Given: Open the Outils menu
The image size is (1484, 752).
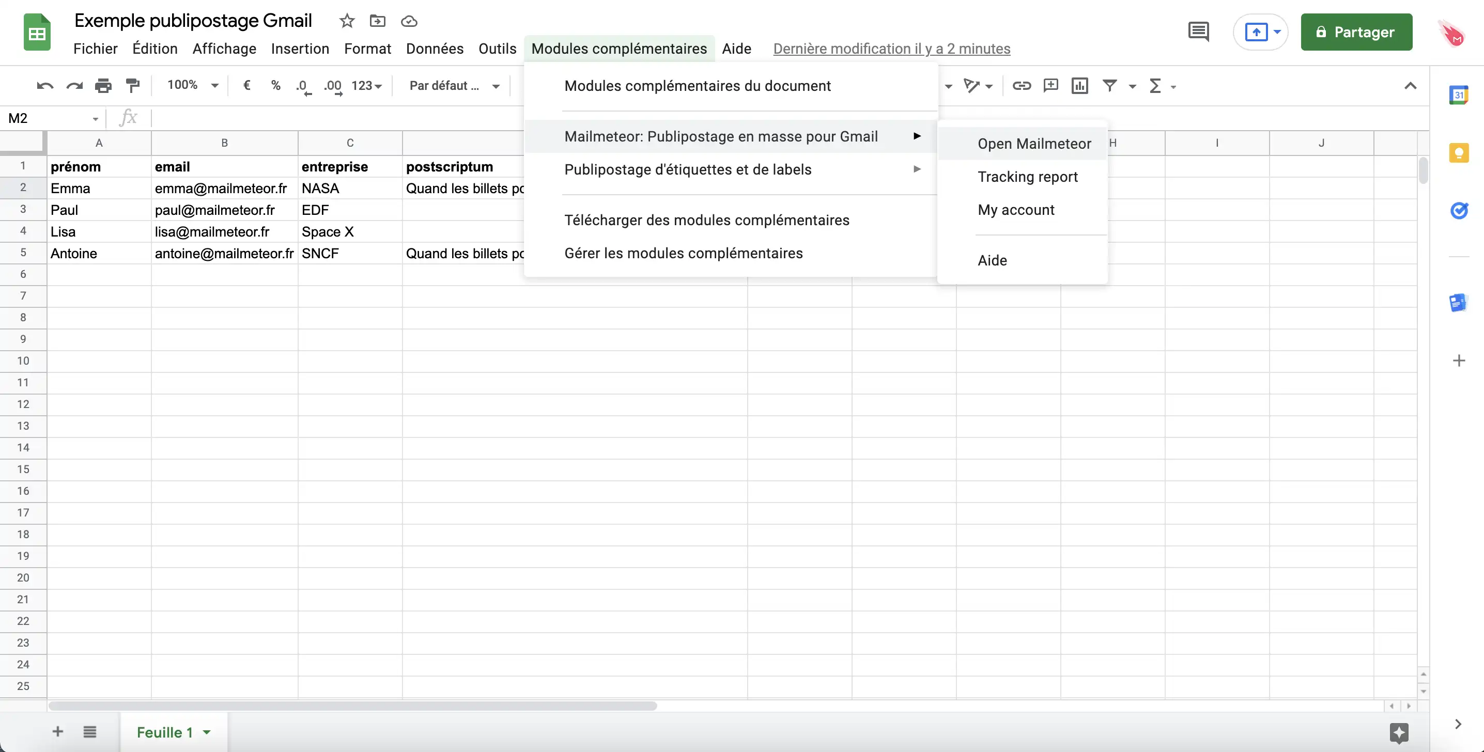Looking at the screenshot, I should click(497, 49).
